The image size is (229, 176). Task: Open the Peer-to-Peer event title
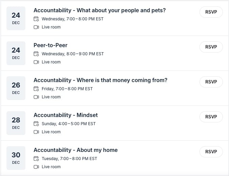coord(51,45)
